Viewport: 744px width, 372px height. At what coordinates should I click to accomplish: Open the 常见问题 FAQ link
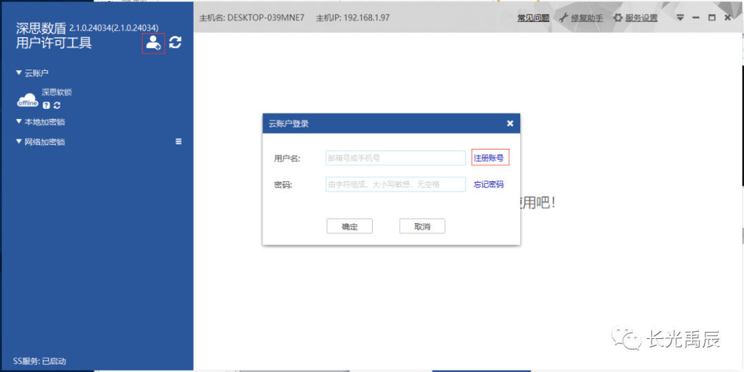533,18
